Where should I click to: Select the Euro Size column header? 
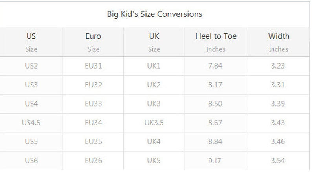(x=93, y=42)
